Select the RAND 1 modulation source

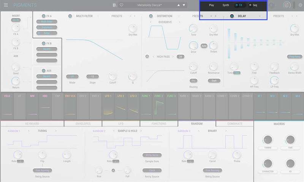coord(184,106)
